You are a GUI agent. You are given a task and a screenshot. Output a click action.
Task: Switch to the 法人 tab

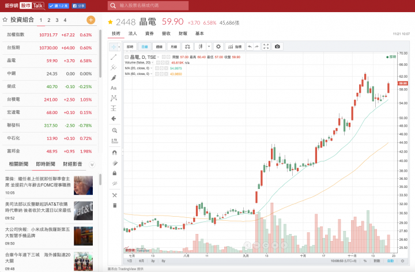tap(133, 33)
